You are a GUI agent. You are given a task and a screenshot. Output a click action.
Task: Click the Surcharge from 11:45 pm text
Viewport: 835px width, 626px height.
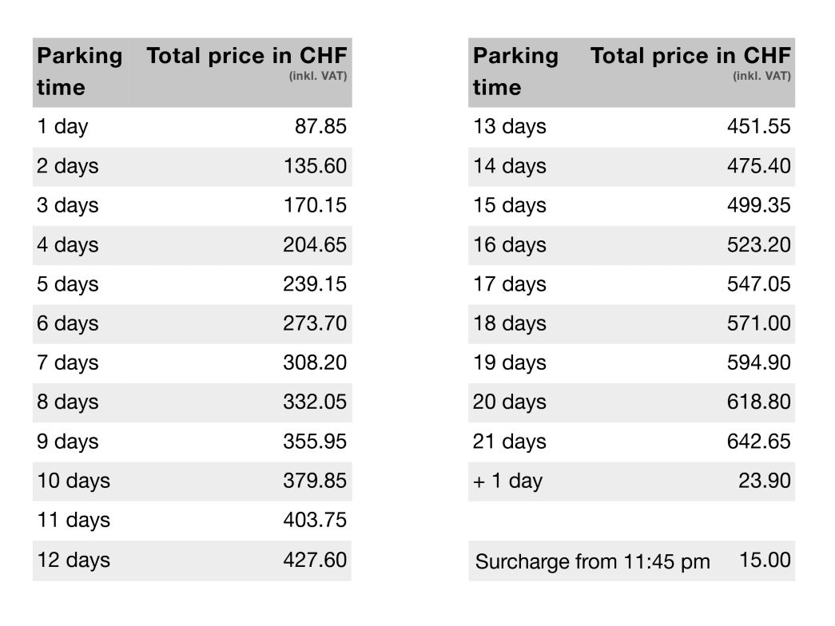click(x=593, y=562)
